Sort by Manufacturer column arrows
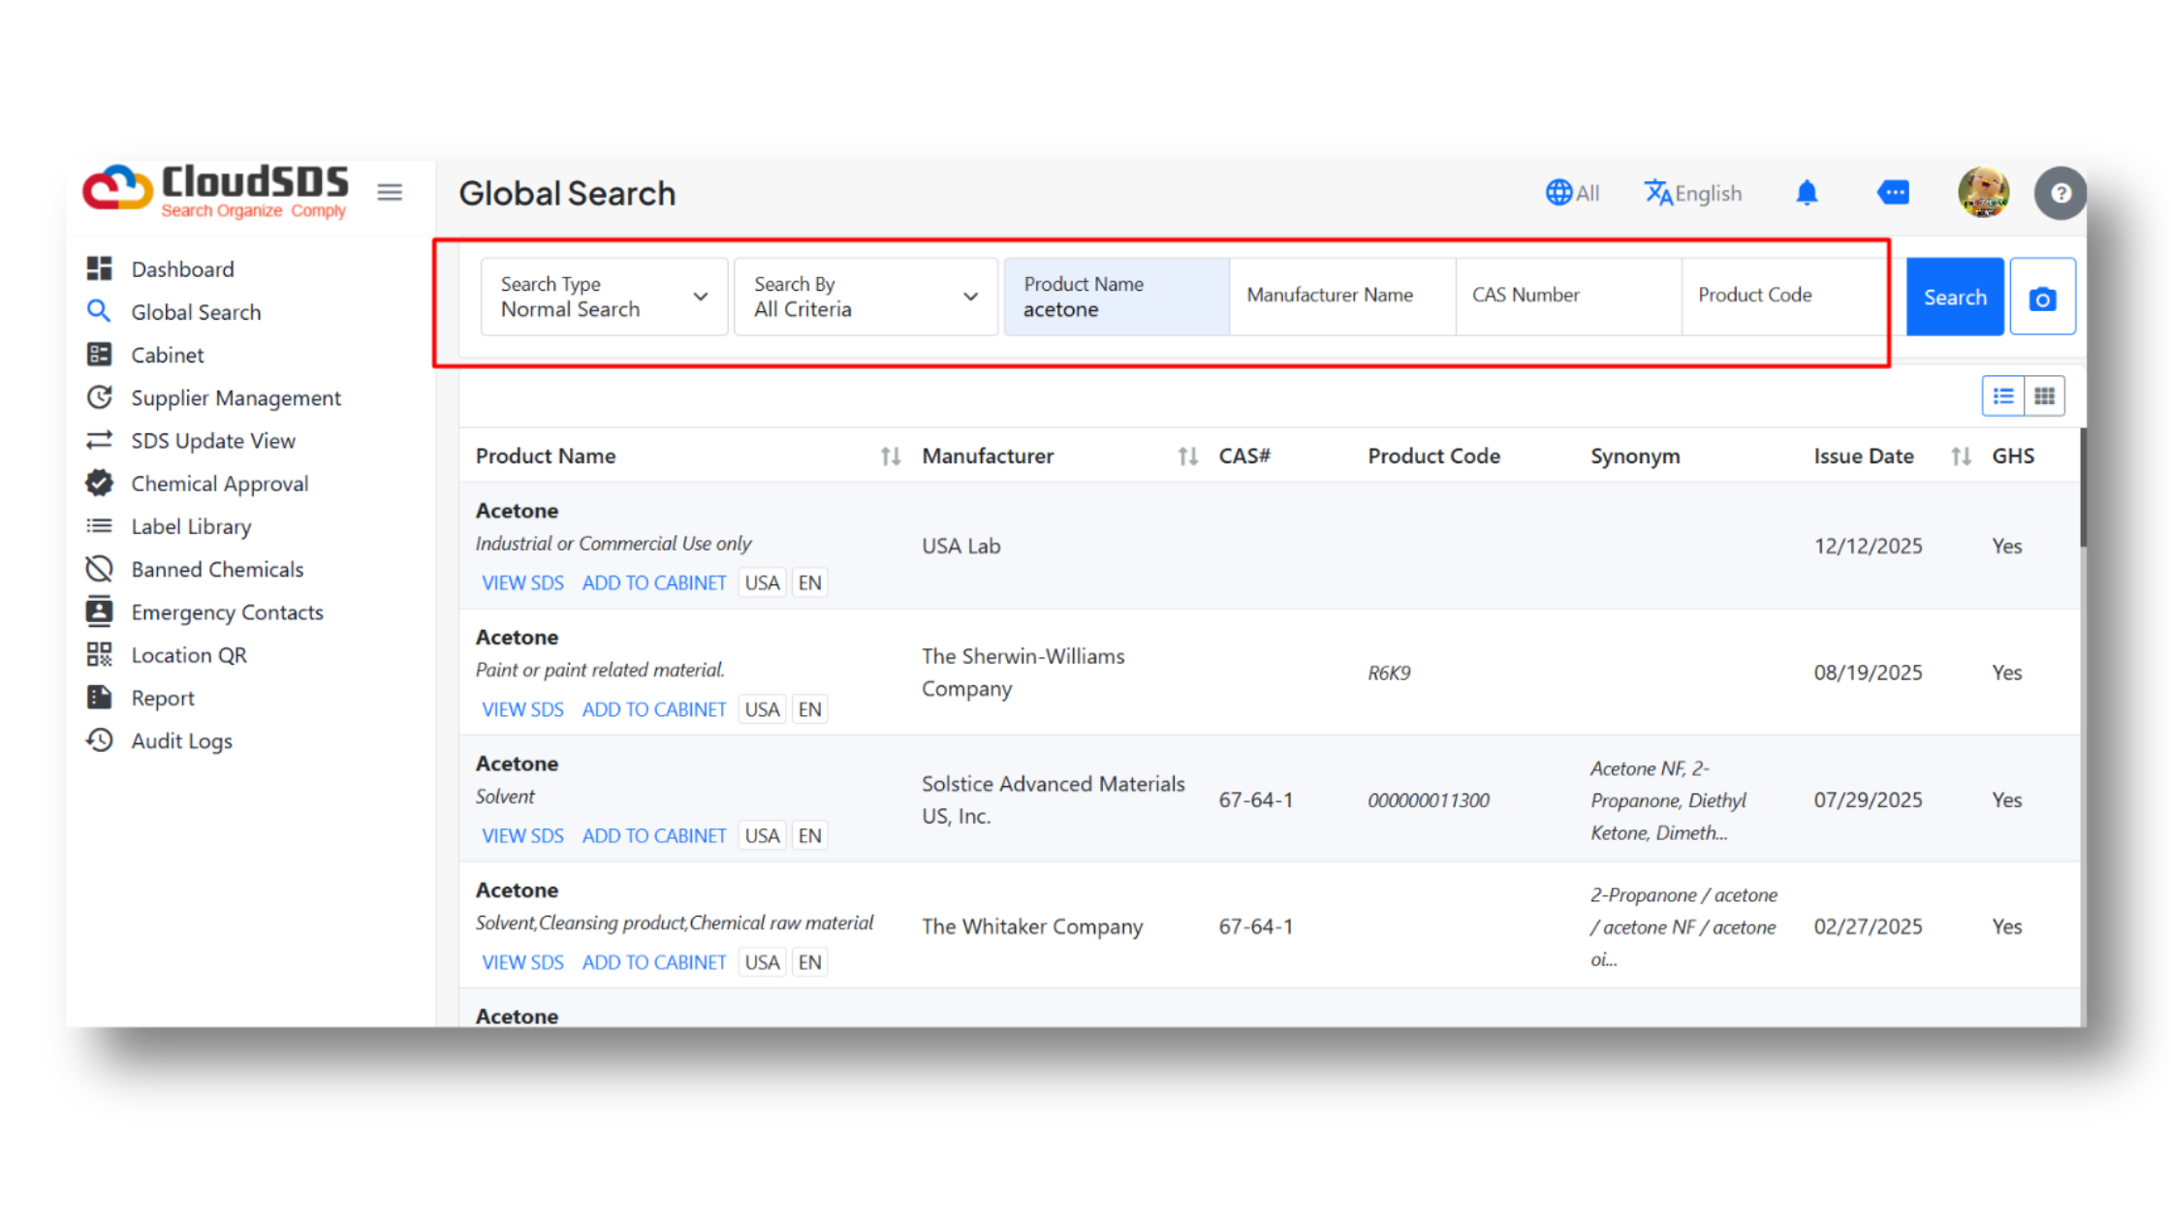2171x1221 pixels. [x=1187, y=456]
